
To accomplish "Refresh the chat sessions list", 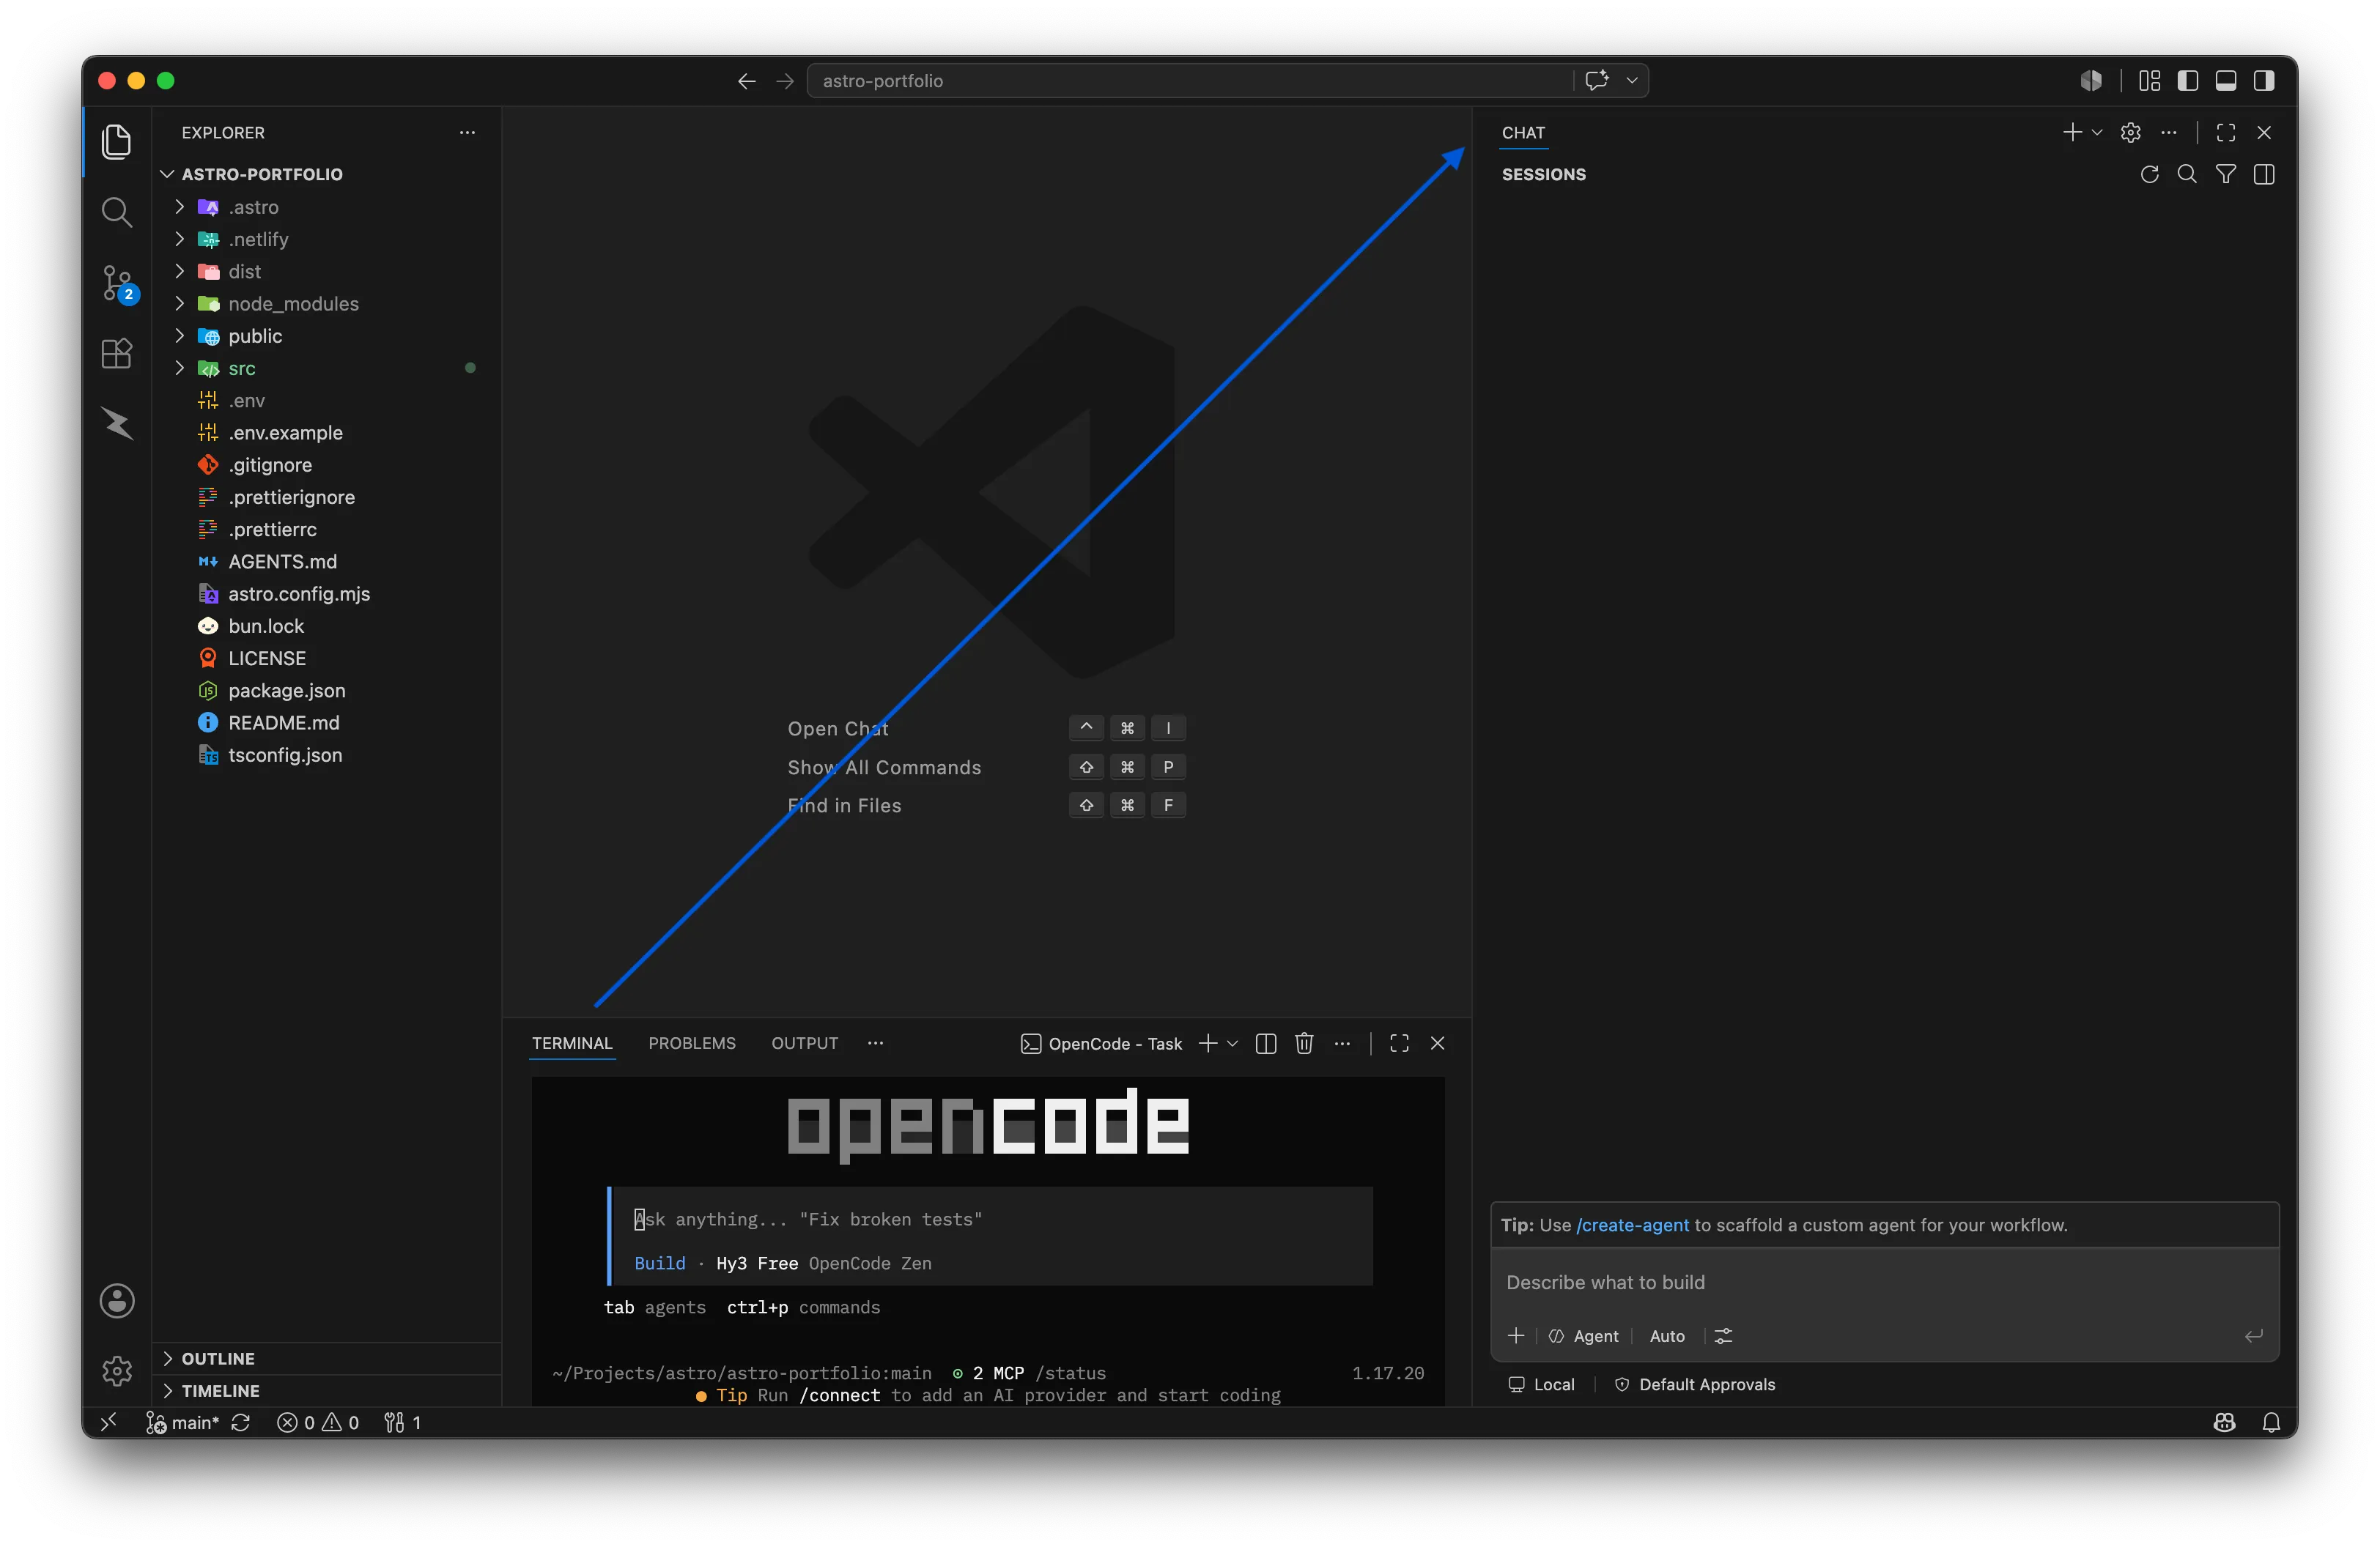I will coord(2149,174).
